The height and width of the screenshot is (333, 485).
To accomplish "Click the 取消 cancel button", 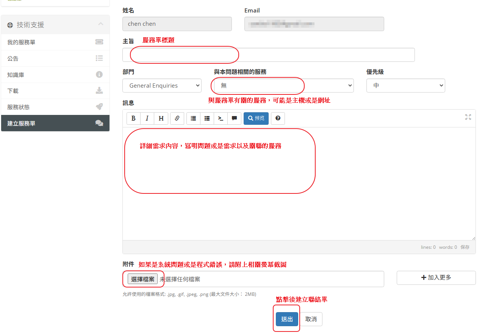I will (311, 319).
